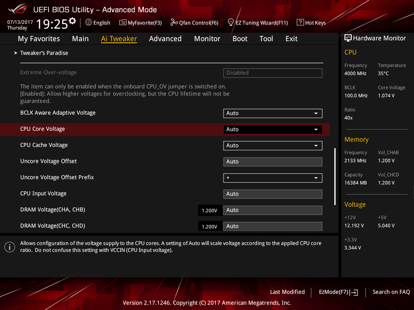Open the Boot tab

[x=240, y=39]
